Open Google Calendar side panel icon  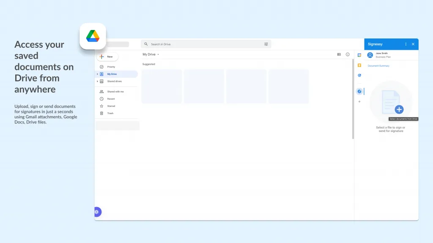pyautogui.click(x=359, y=55)
